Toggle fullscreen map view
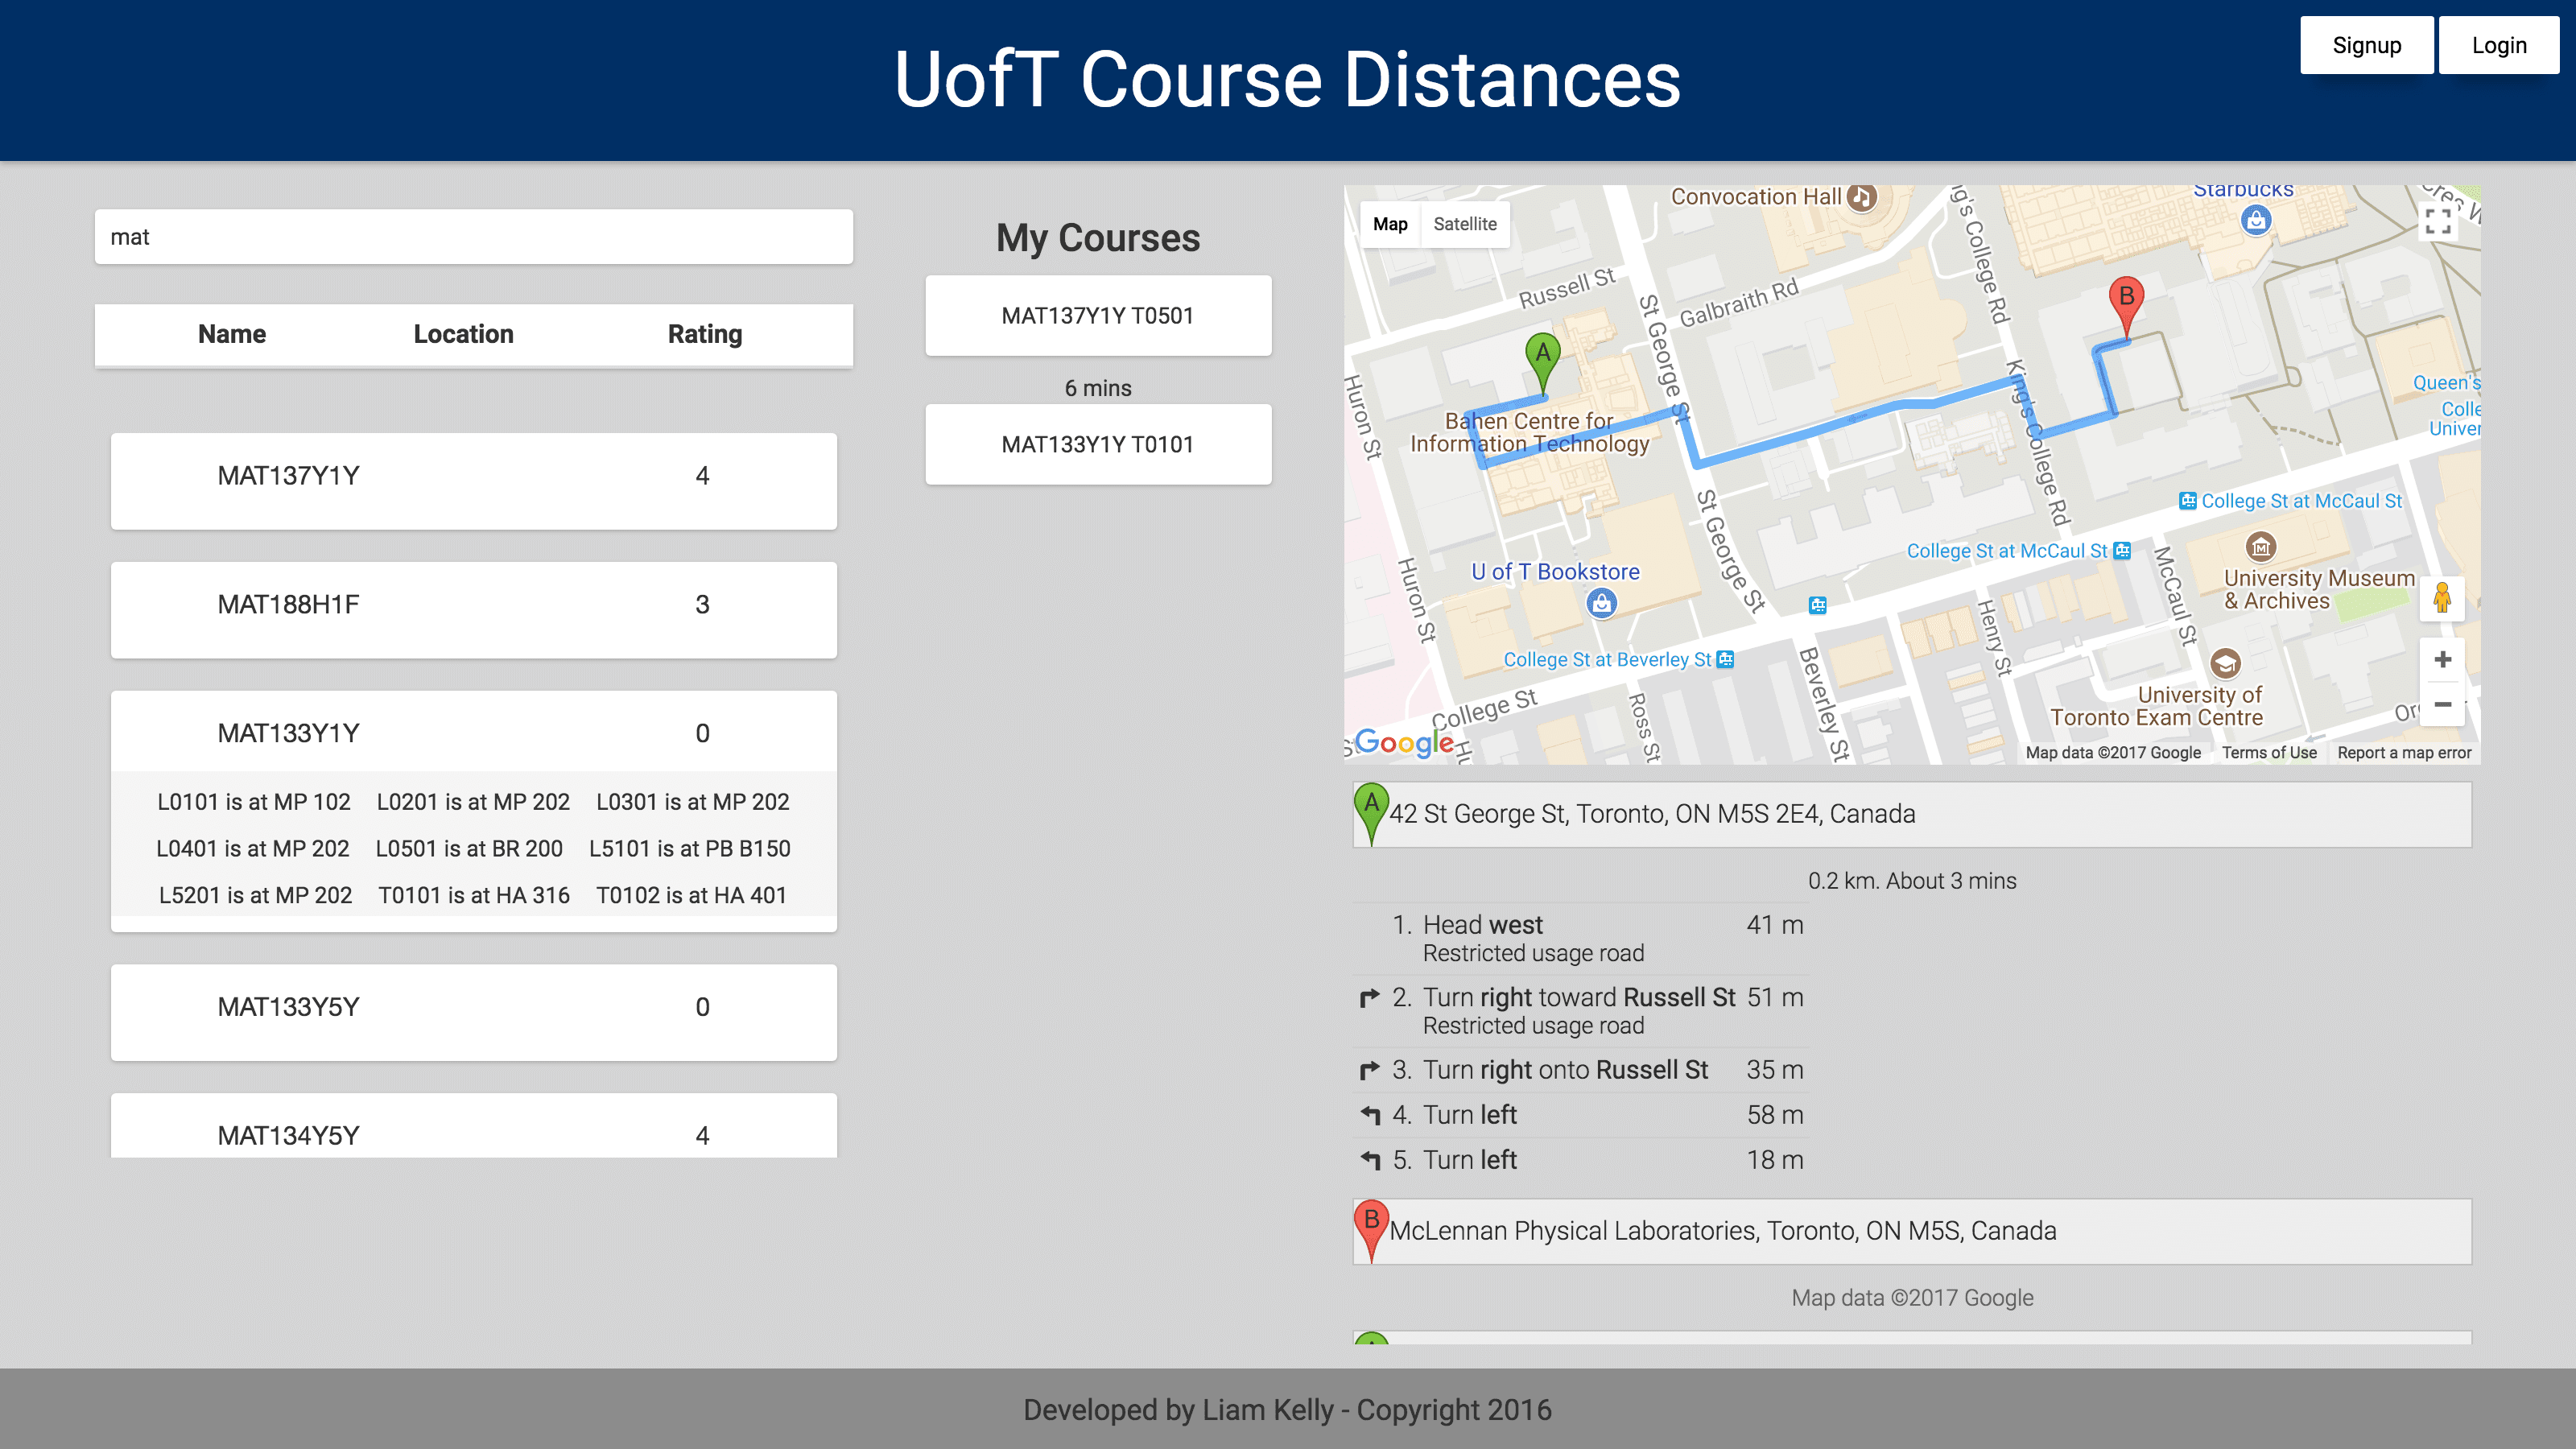The height and width of the screenshot is (1449, 2576). tap(2438, 221)
